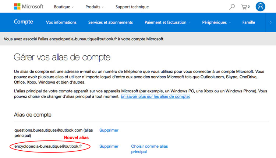Screen dimensions: 276x158
Task: Click the Microsoft logo
Action: (28, 7)
